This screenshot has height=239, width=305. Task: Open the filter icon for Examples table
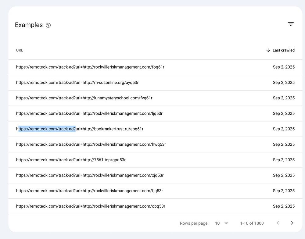click(x=291, y=24)
